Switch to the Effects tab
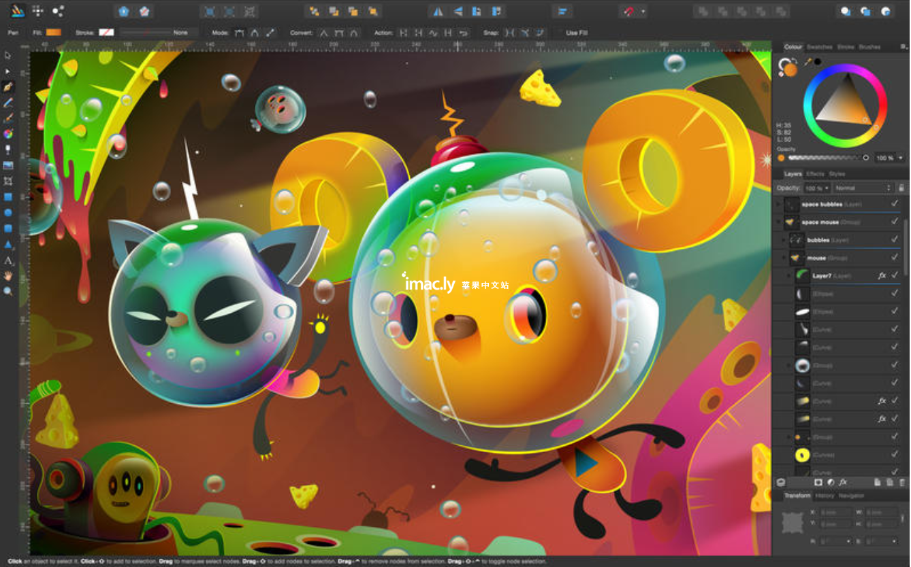Screen dimensions: 911x567 [x=815, y=174]
